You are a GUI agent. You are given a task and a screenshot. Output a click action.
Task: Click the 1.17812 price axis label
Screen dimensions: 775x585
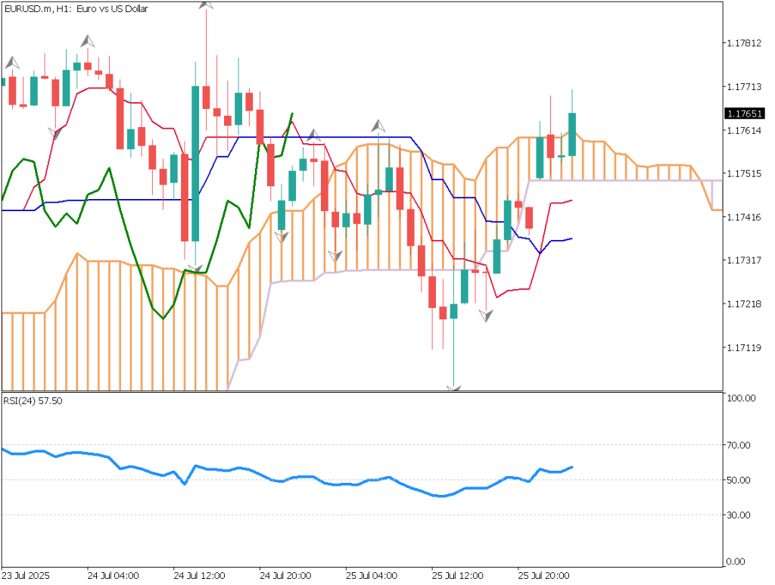pyautogui.click(x=742, y=43)
